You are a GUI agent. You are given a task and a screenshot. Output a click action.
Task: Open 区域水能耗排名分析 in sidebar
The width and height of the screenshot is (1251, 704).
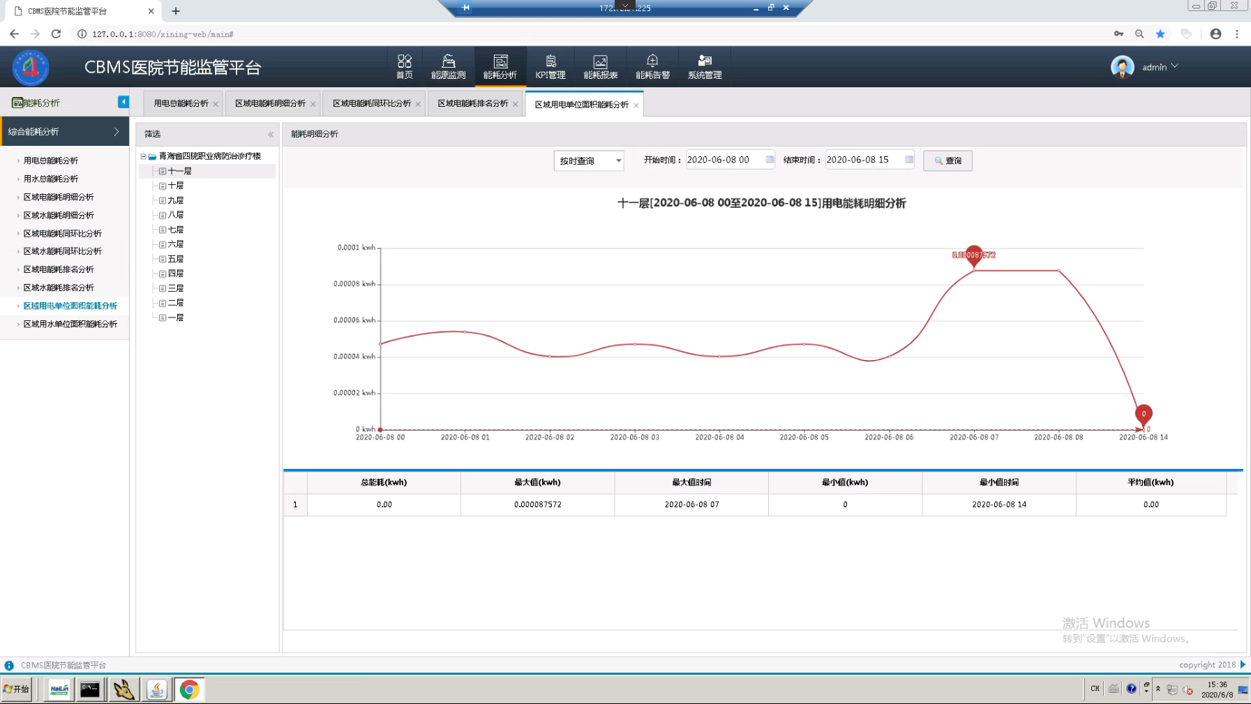pyautogui.click(x=59, y=287)
